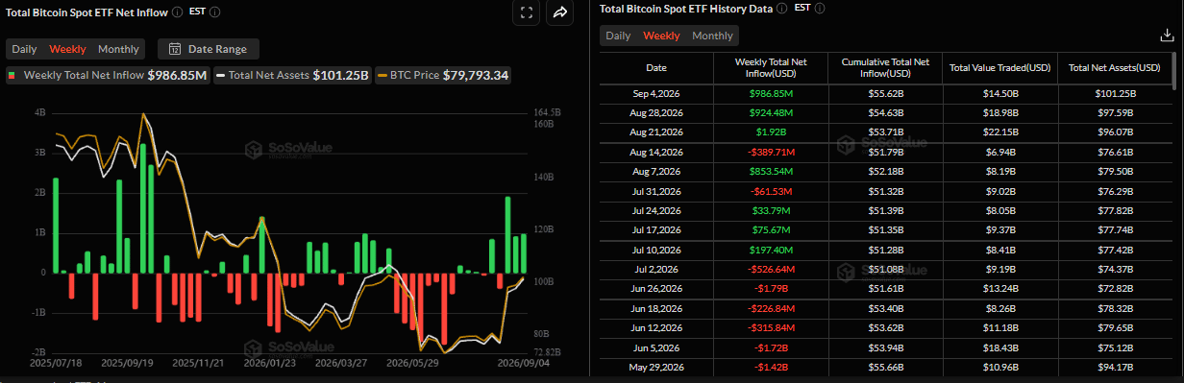Click the -$315.84M outflow value

coord(771,327)
